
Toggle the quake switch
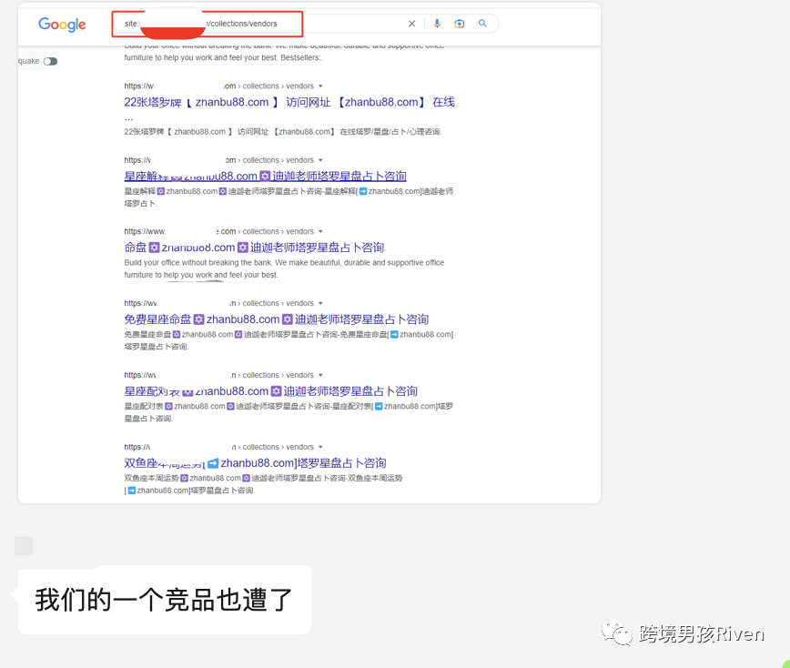50,61
